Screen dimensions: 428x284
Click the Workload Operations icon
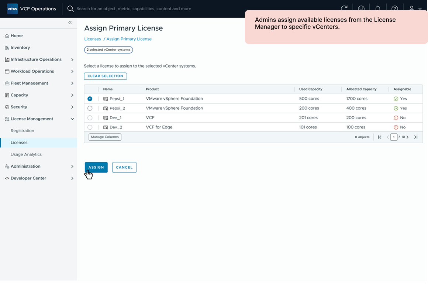[x=7, y=71]
